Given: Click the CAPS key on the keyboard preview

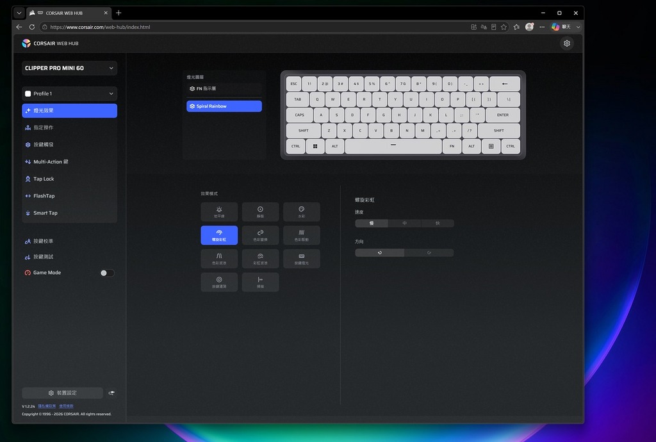Looking at the screenshot, I should pos(300,115).
